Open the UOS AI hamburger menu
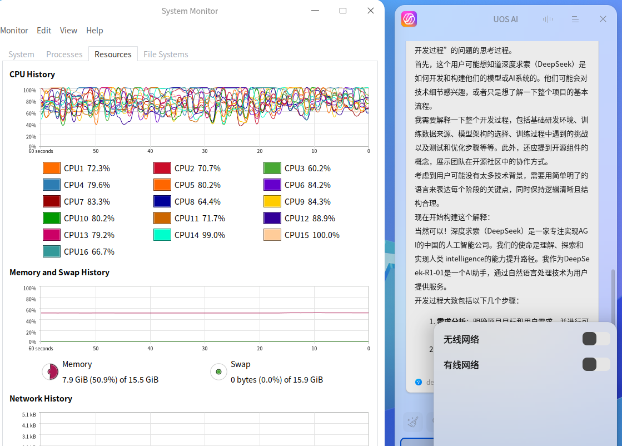622x446 pixels. coord(575,19)
